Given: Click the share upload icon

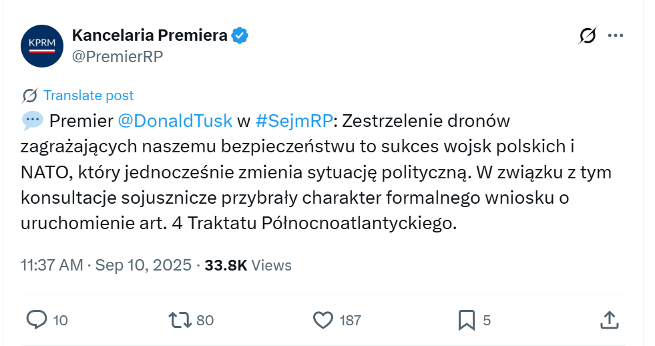Looking at the screenshot, I should (x=609, y=320).
